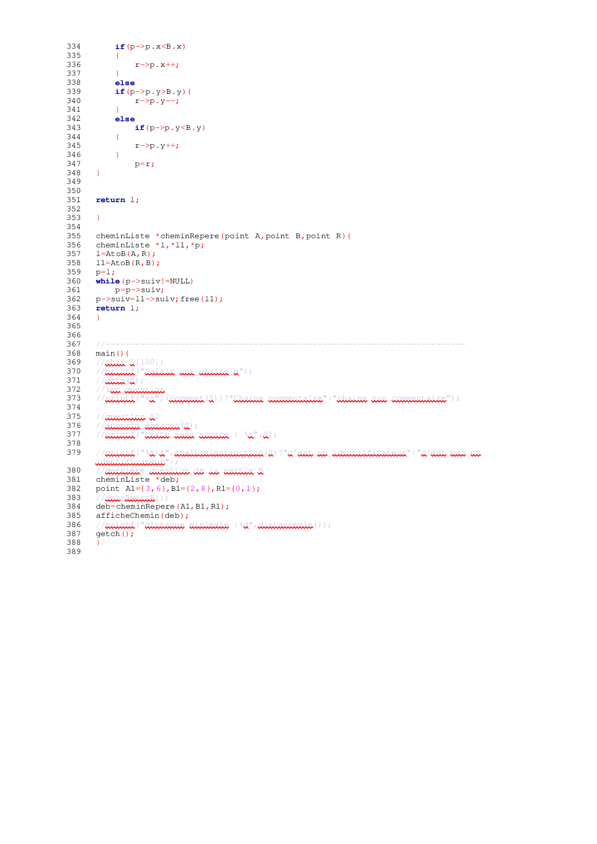
Task: Click the dashed comment separator line
Action: point(280,344)
